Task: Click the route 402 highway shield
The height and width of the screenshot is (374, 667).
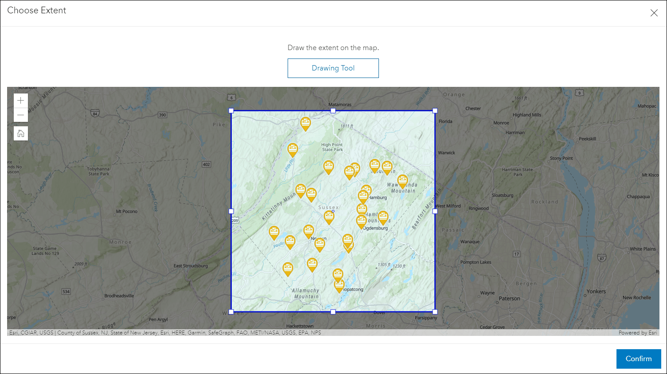Action: (207, 164)
